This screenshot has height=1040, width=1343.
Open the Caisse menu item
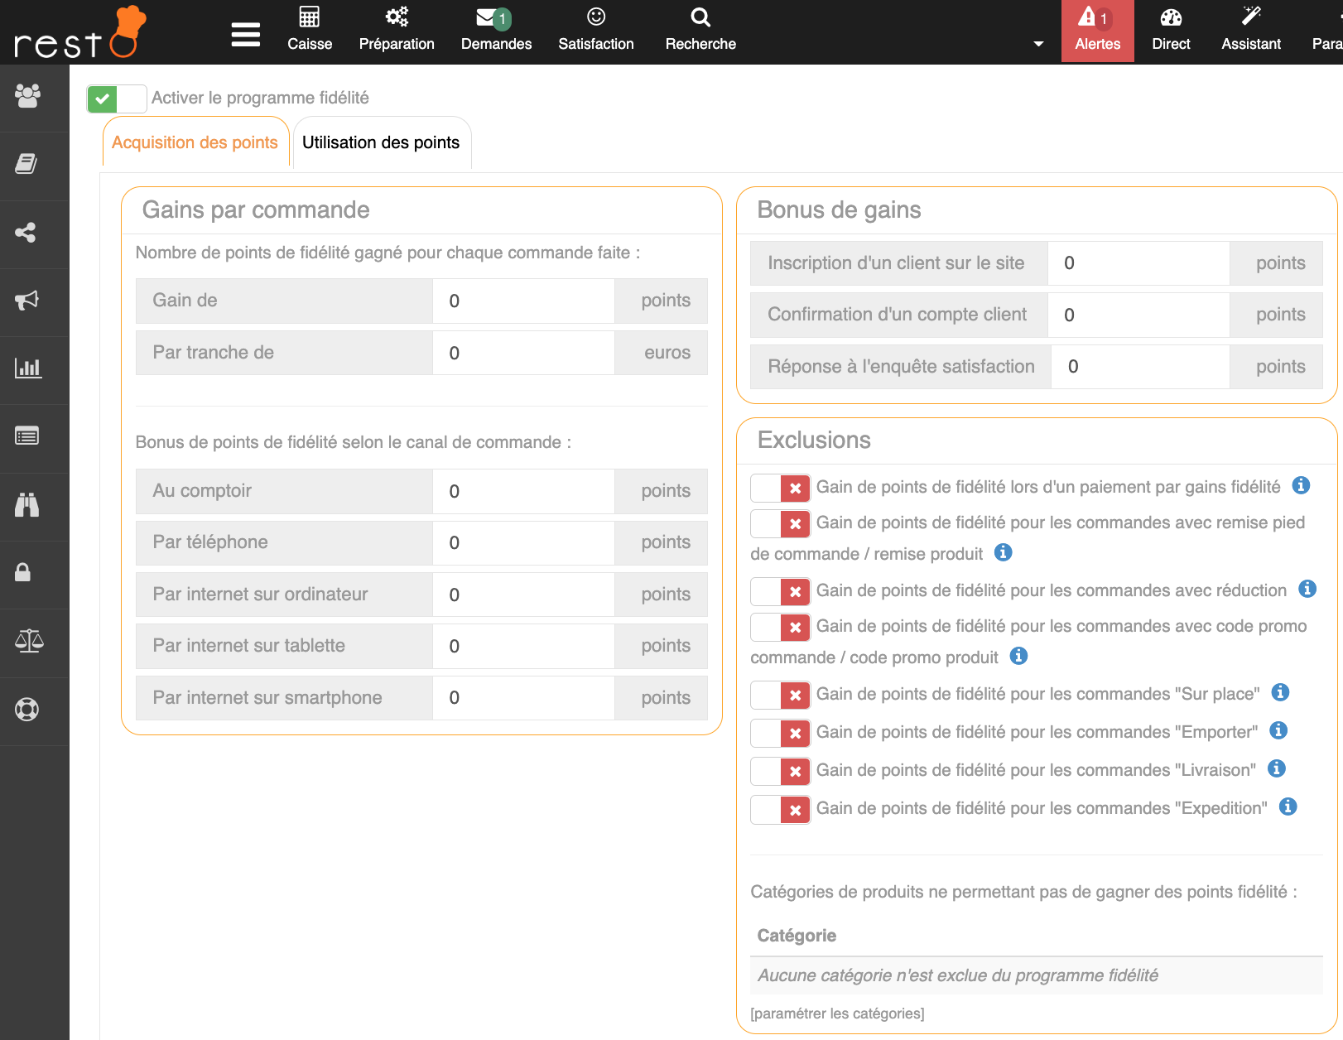[x=310, y=30]
